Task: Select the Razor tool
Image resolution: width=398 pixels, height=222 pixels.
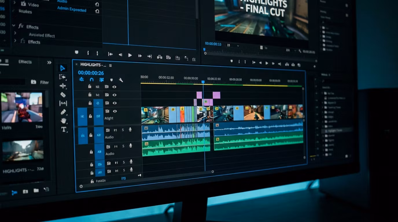Action: [x=63, y=95]
